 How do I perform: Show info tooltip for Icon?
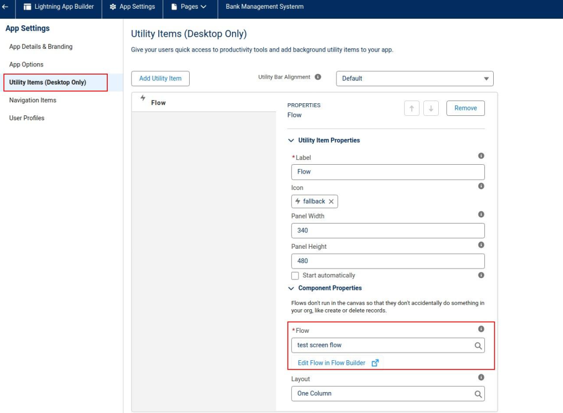coord(481,186)
